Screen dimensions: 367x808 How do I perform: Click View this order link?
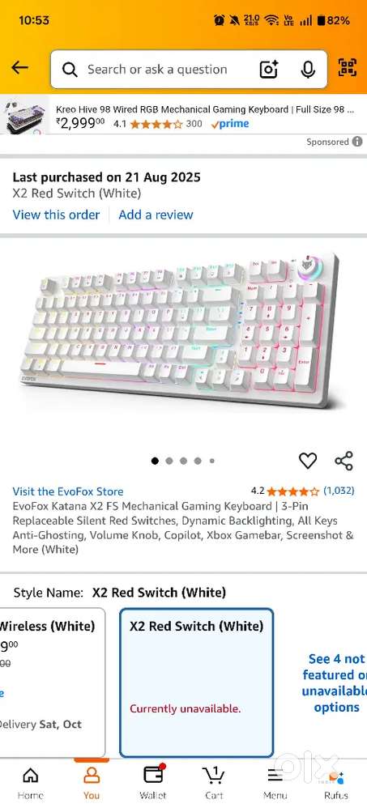click(56, 215)
